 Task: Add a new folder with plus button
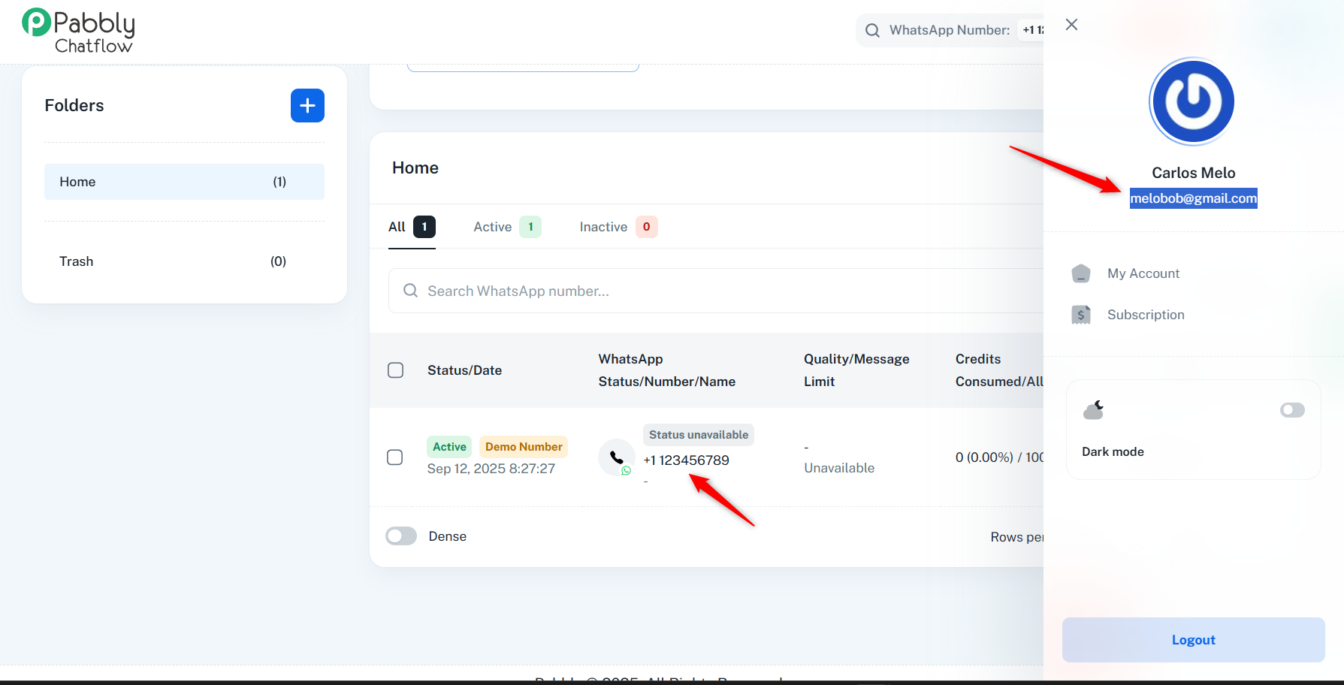pyautogui.click(x=307, y=105)
